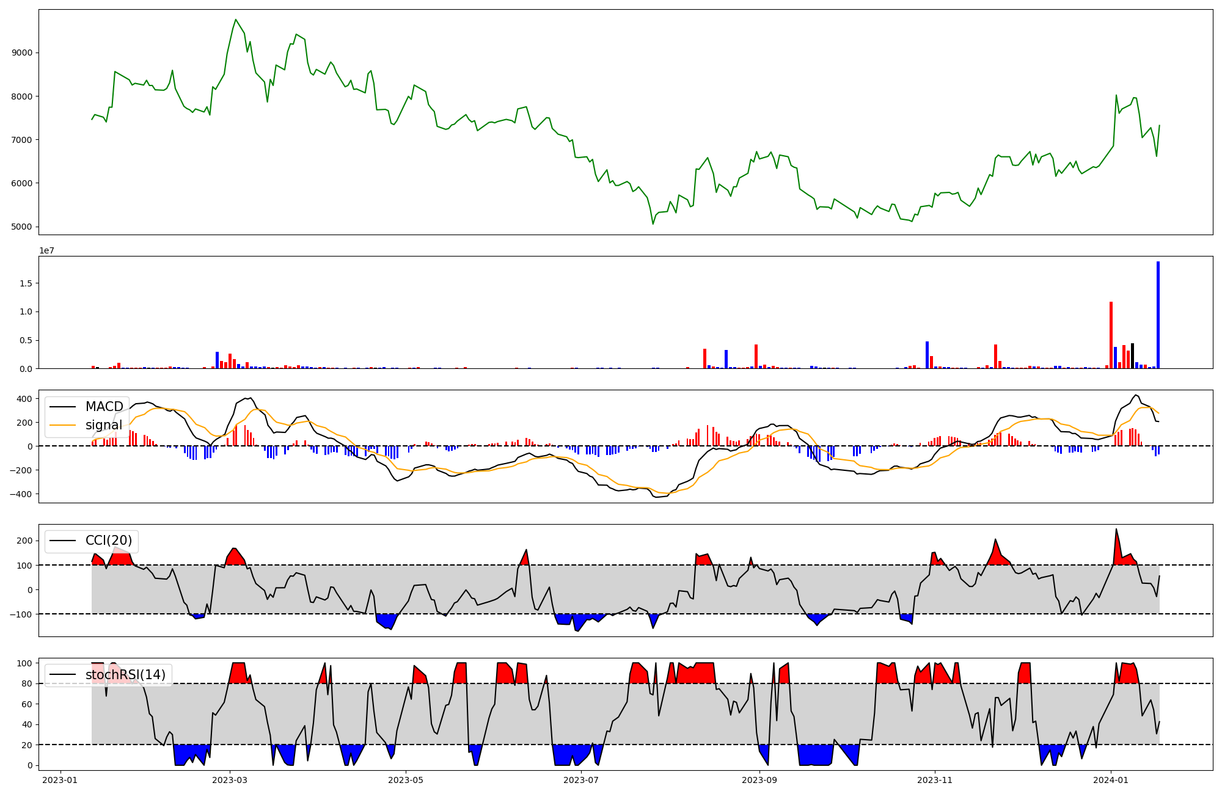The image size is (1222, 794).
Task: Click the CCI(20) legend entry
Action: pyautogui.click(x=108, y=541)
